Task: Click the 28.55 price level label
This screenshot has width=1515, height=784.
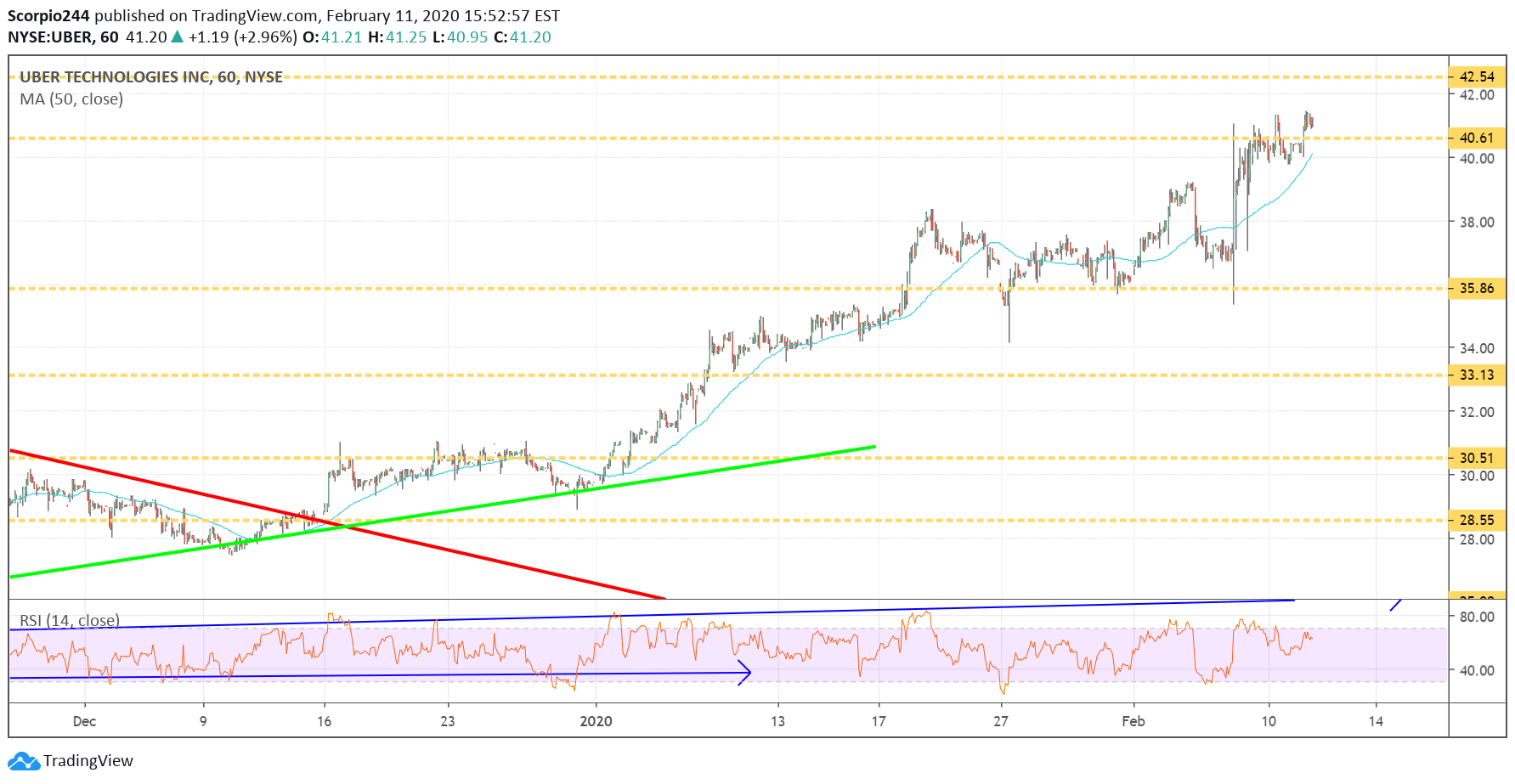Action: (1477, 520)
